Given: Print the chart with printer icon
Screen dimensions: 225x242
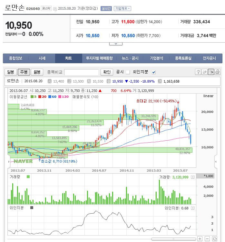Looking at the screenshot, I should pyautogui.click(x=217, y=72).
